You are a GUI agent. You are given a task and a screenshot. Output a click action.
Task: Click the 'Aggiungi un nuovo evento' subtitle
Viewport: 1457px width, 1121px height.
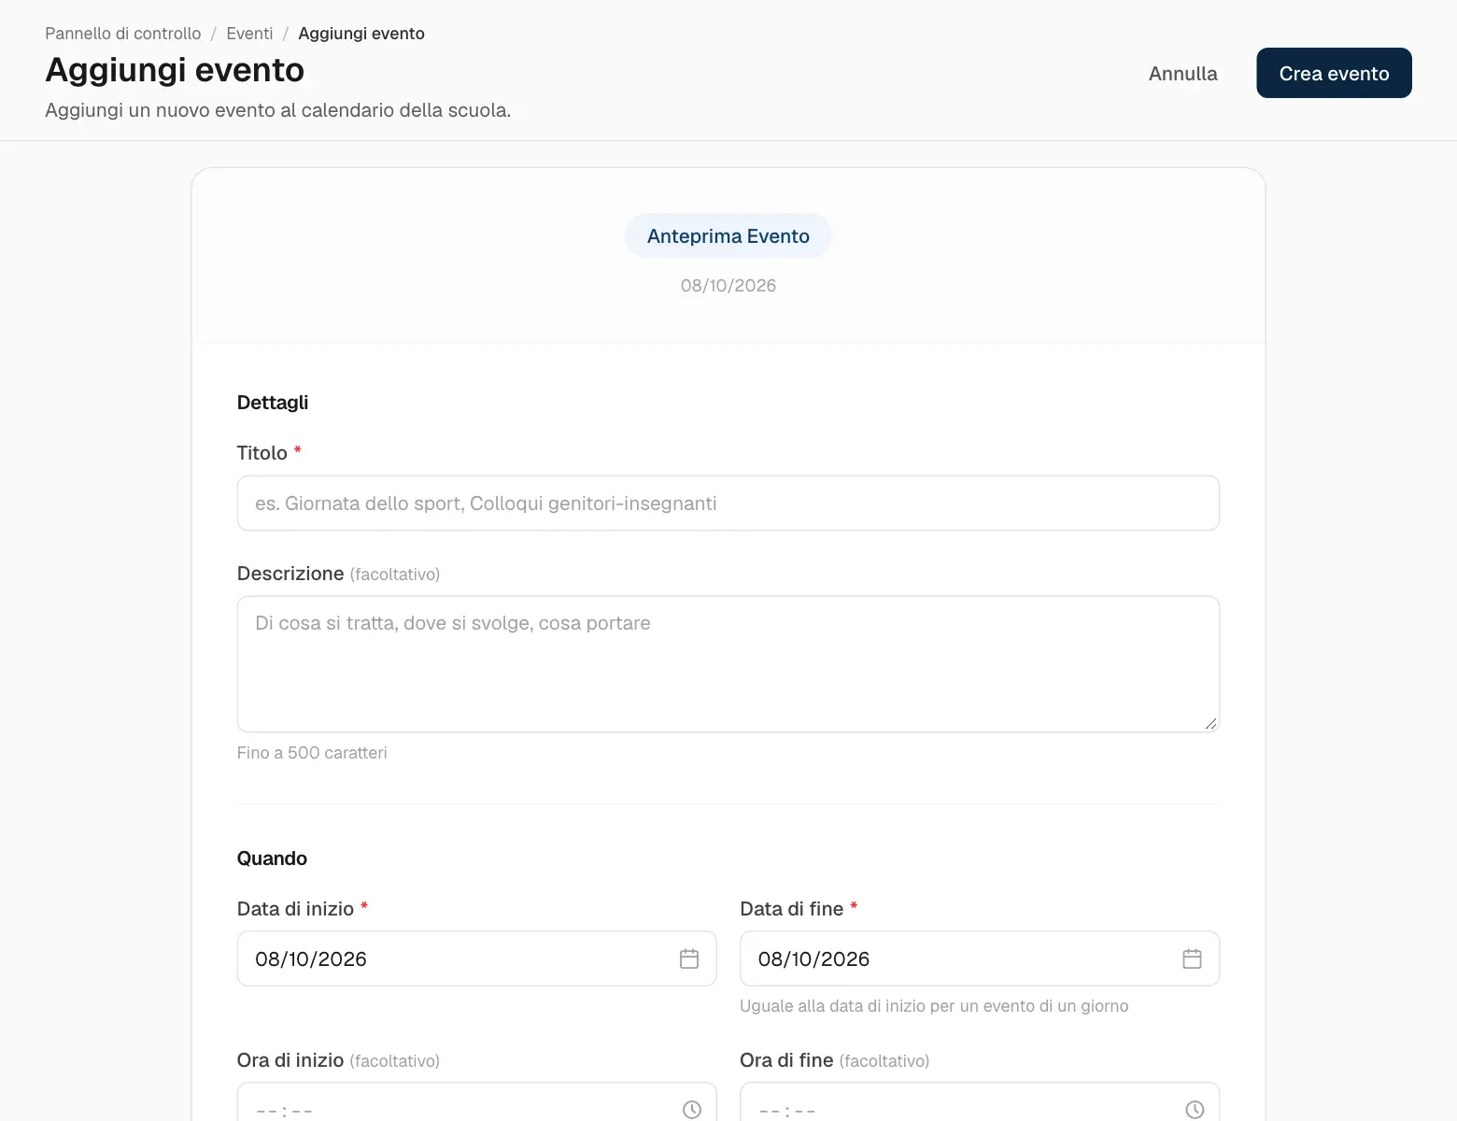pyautogui.click(x=278, y=110)
